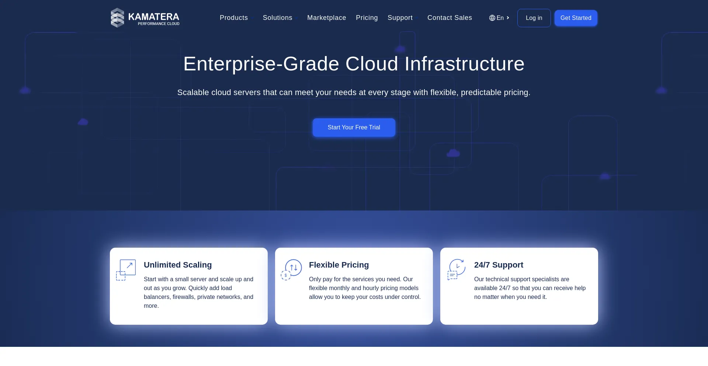This screenshot has width=708, height=366.
Task: Open the Support dropdown menu
Action: point(400,18)
